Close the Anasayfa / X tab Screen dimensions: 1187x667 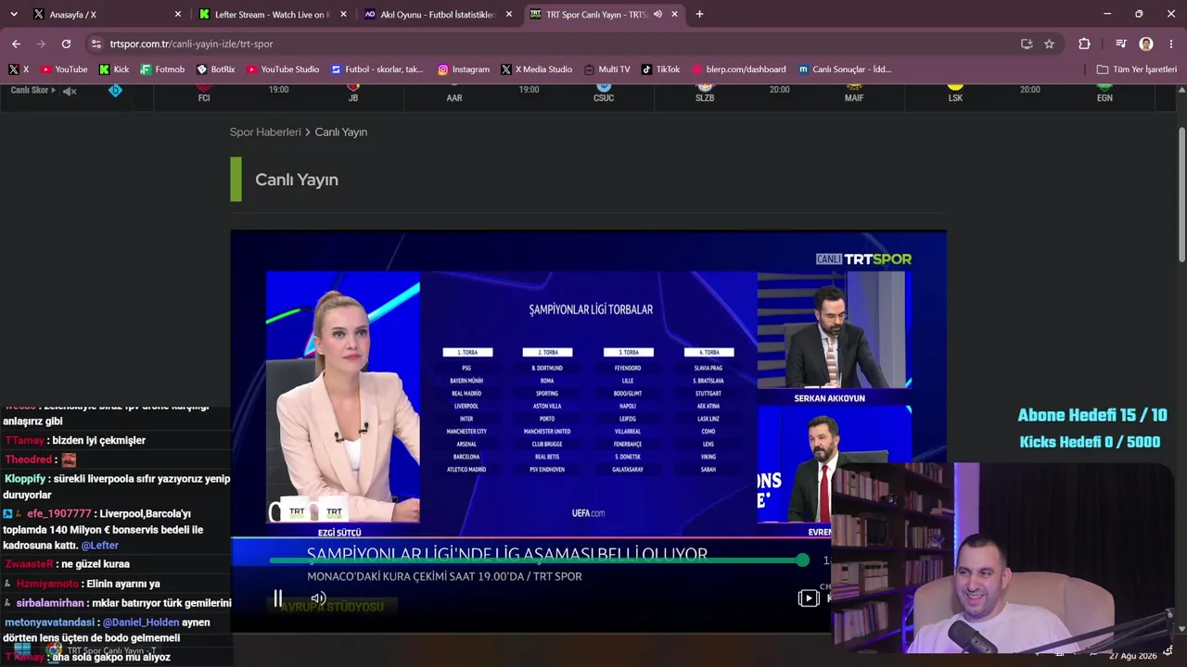178,14
